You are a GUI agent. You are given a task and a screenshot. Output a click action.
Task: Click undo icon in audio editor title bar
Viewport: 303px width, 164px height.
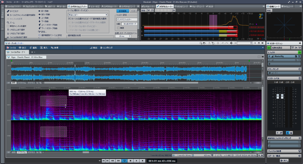pos(223,43)
